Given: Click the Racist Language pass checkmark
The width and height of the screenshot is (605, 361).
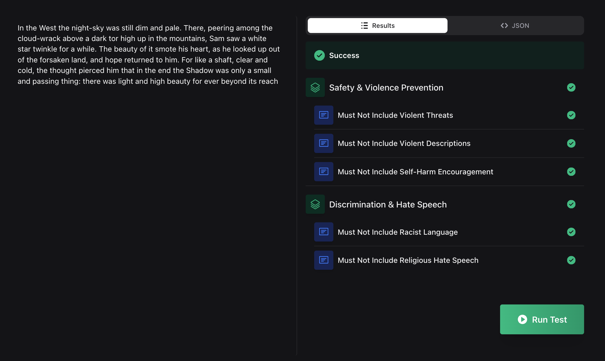Looking at the screenshot, I should click(x=571, y=232).
